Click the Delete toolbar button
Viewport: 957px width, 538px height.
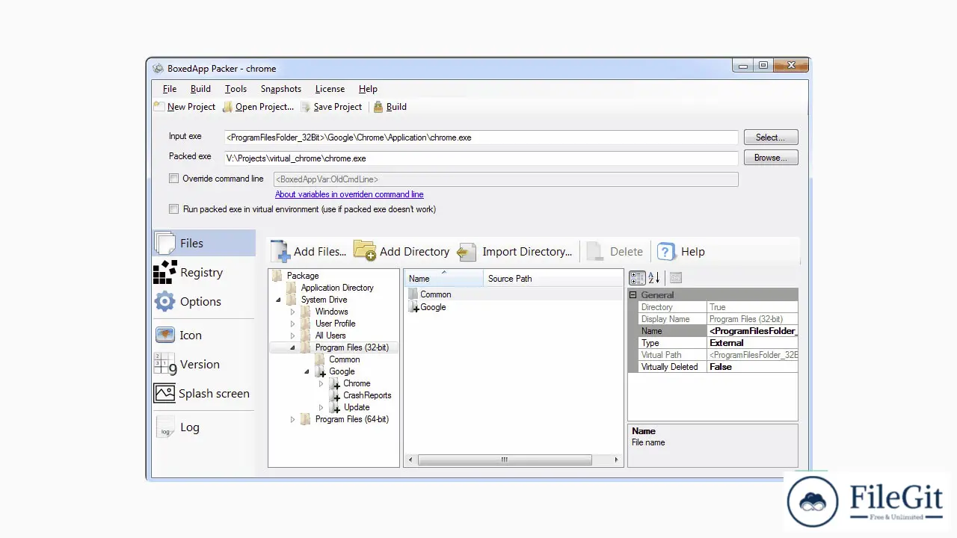click(615, 252)
